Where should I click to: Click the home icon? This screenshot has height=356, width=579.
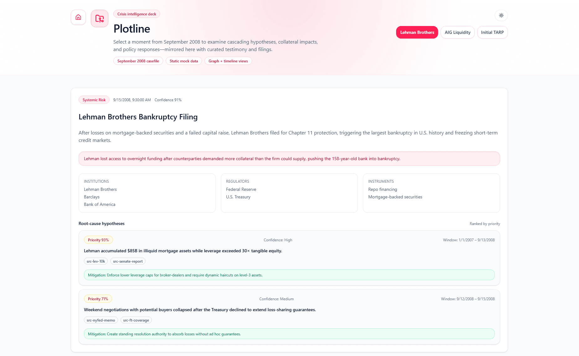(x=78, y=18)
